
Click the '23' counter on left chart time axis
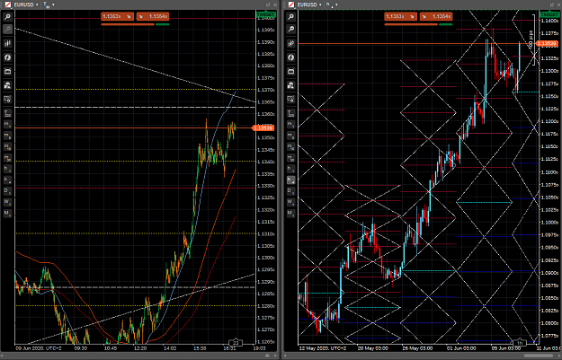pos(236,343)
